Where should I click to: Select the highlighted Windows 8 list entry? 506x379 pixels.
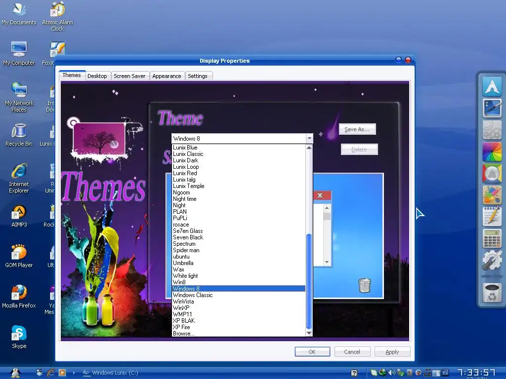click(x=239, y=288)
